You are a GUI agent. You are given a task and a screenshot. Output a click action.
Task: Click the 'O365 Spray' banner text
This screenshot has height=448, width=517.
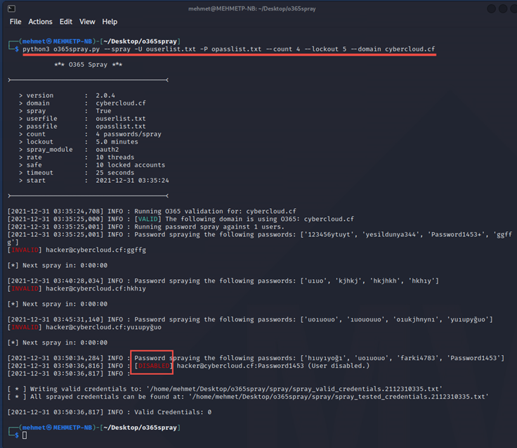88,65
